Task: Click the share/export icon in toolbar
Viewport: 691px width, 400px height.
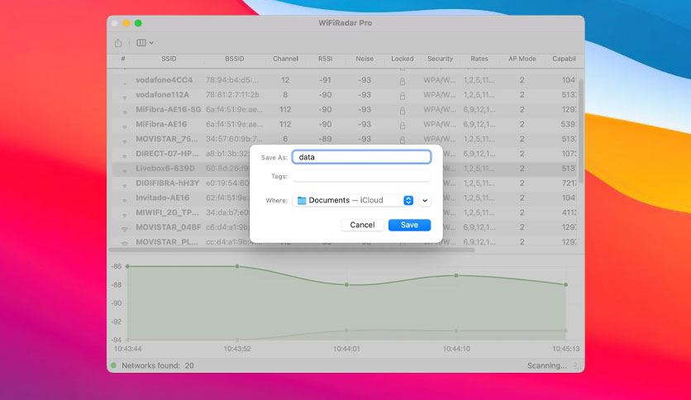Action: pos(118,43)
